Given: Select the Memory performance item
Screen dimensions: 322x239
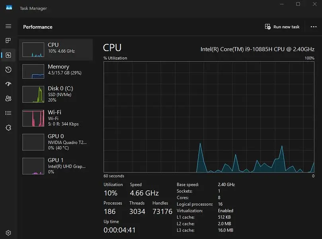Looking at the screenshot, I should point(56,71).
